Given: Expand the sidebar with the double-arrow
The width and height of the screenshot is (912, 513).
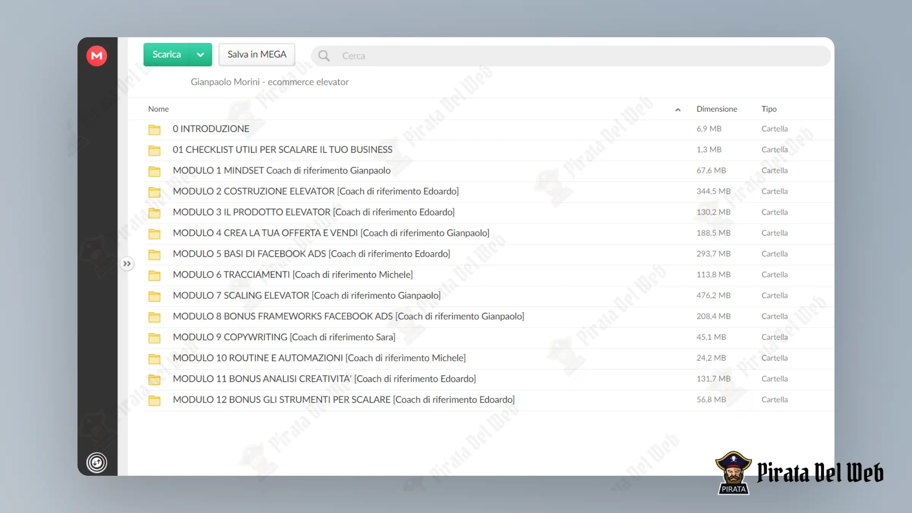Looking at the screenshot, I should pos(127,263).
